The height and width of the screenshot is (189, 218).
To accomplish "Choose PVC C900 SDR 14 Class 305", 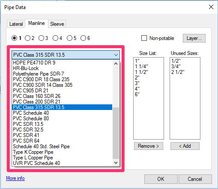I will pos(62,85).
